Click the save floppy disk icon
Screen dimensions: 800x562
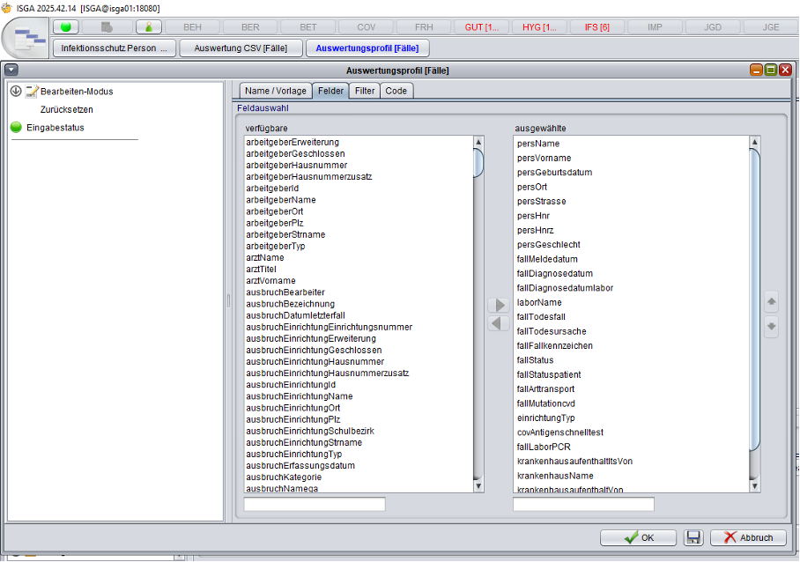click(x=693, y=537)
